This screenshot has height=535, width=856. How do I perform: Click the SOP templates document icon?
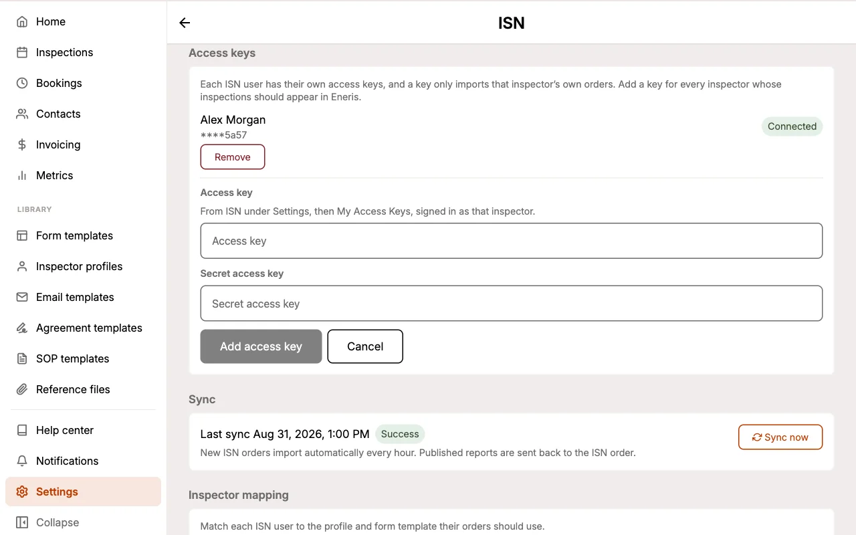point(22,358)
